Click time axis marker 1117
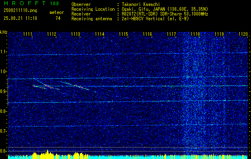 pos(171,34)
